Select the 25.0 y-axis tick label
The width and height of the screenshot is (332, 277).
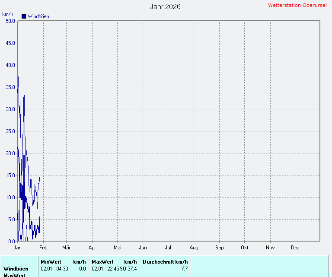click(10, 131)
